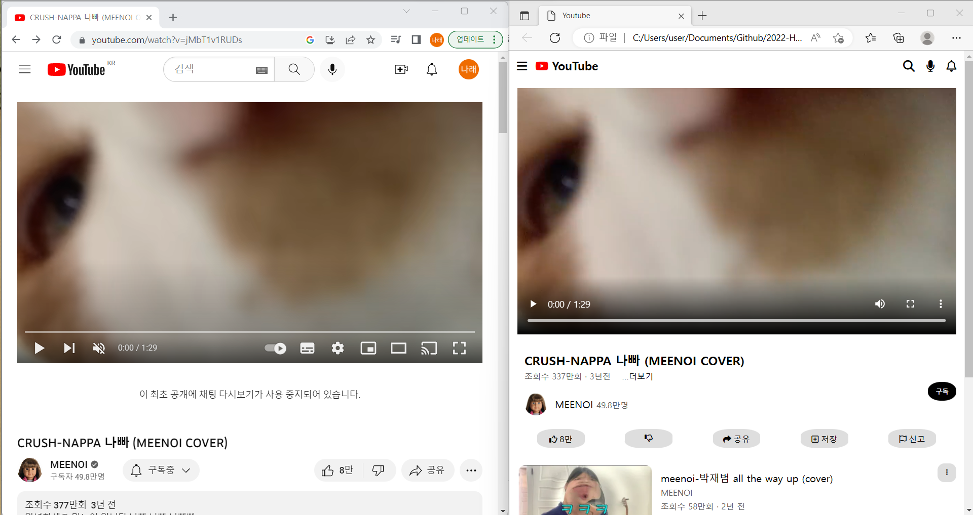This screenshot has width=973, height=515.
Task: Open the orange account avatar in YouTube header
Action: tap(469, 69)
